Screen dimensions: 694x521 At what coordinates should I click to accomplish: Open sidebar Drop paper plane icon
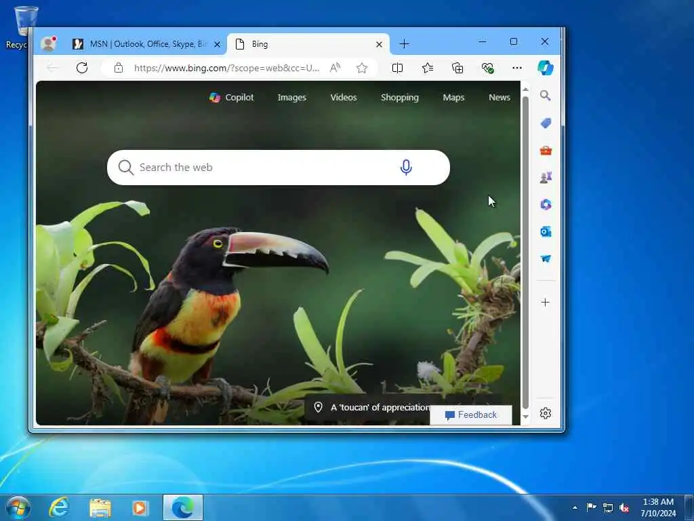546,258
